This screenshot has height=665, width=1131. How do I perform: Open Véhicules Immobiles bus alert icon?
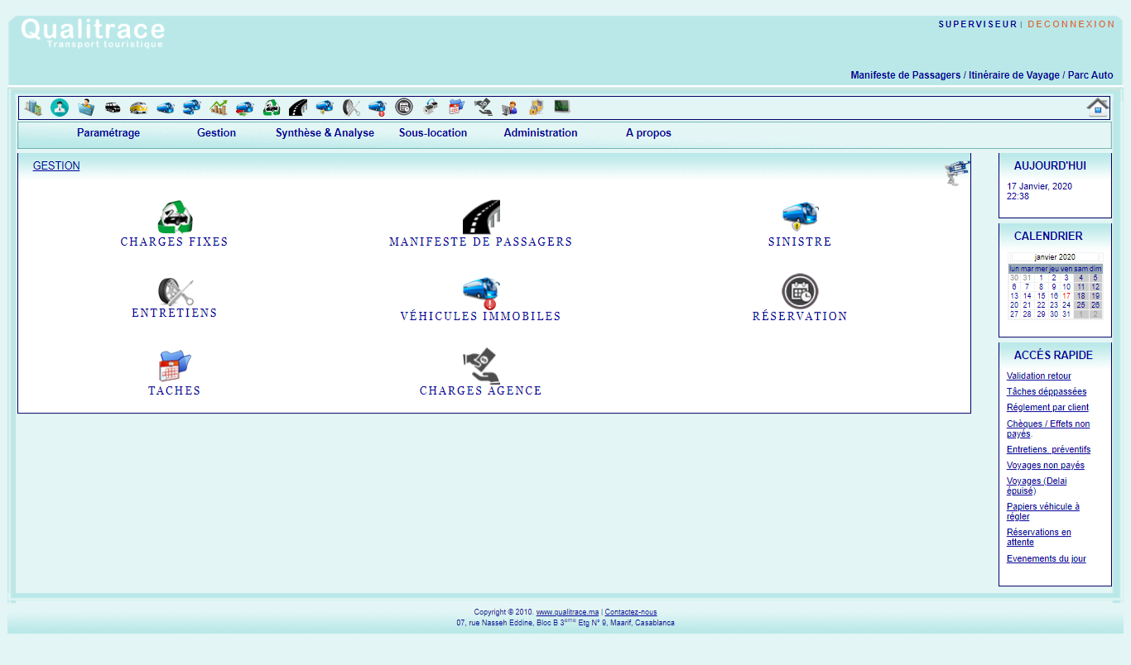[x=481, y=293]
